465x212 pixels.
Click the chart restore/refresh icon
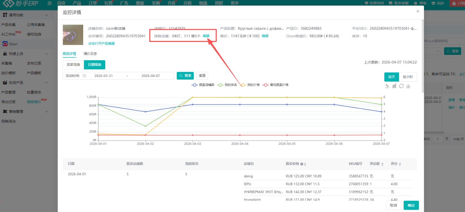(401, 86)
